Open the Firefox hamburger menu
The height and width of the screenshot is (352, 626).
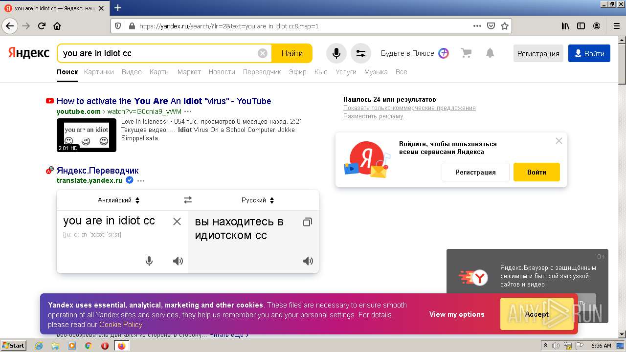[616, 26]
